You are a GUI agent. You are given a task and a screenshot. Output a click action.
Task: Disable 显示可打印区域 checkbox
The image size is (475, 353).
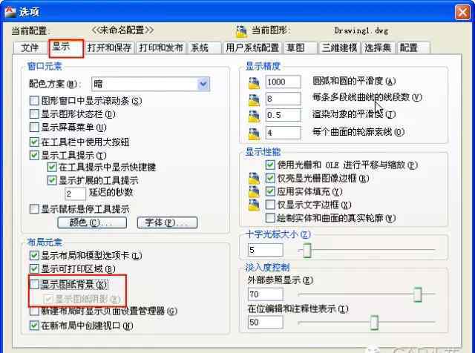tap(34, 268)
